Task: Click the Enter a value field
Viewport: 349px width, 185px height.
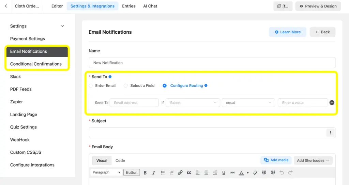Action: click(x=303, y=103)
